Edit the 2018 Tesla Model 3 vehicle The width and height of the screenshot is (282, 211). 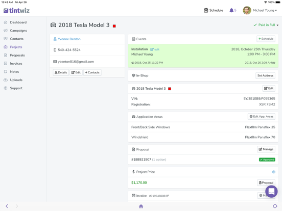pos(269,88)
